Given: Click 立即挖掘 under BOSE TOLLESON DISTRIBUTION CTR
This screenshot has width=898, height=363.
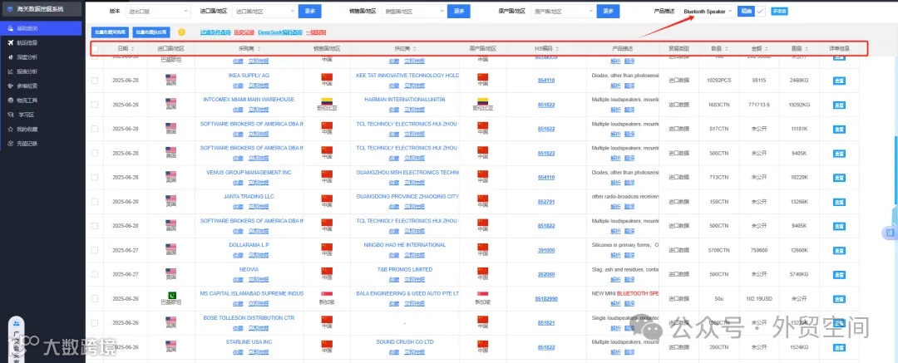Looking at the screenshot, I should [257, 327].
